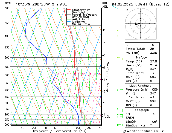Select the SREH value -1
The height and width of the screenshot is (133, 172).
pyautogui.click(x=152, y=118)
